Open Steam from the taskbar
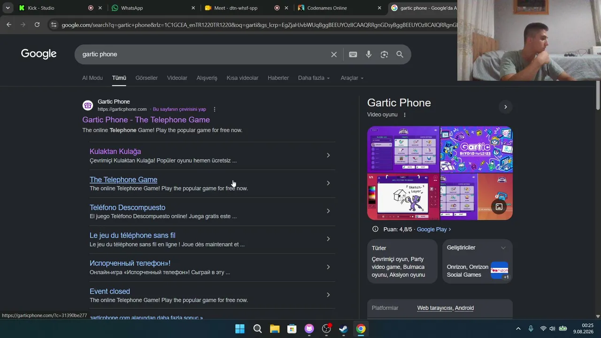The width and height of the screenshot is (601, 338). point(344,329)
